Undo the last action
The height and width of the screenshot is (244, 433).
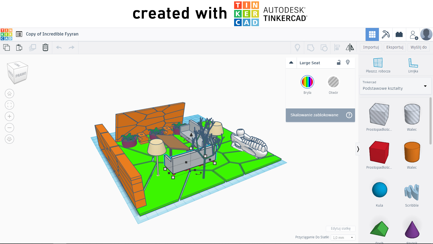pyautogui.click(x=59, y=47)
